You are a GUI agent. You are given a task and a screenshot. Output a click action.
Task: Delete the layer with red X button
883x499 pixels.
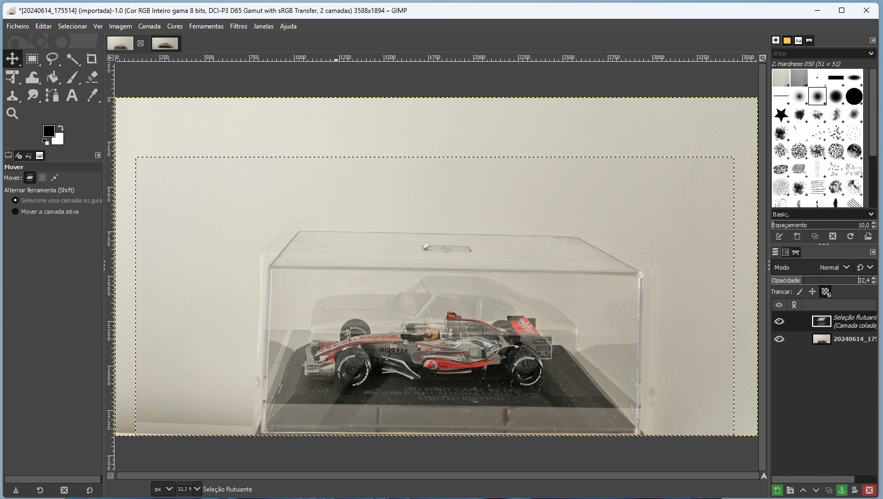[869, 490]
